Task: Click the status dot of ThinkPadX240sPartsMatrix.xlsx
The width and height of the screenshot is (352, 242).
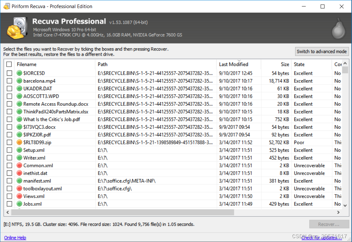Action: point(19,112)
